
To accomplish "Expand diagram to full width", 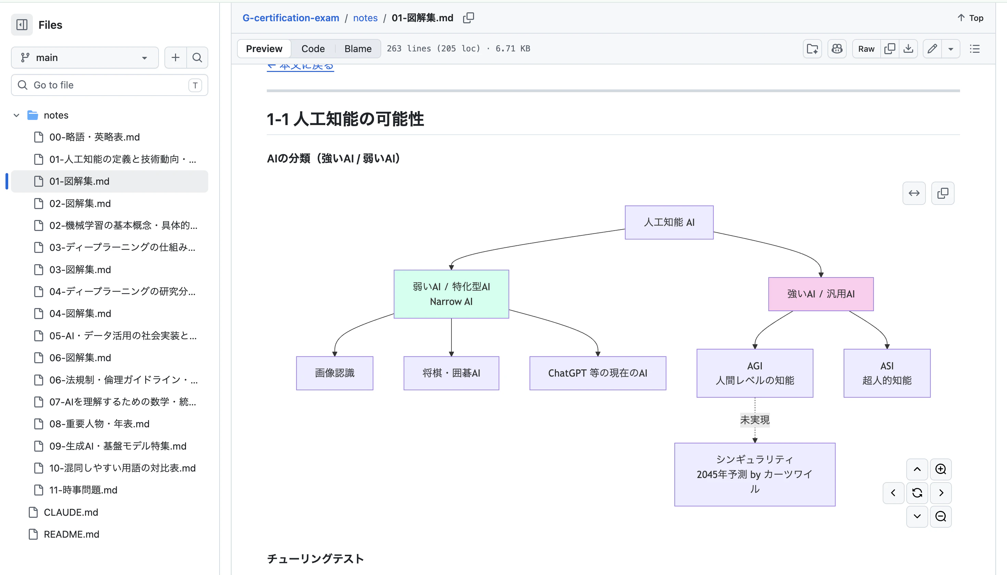I will (x=914, y=193).
